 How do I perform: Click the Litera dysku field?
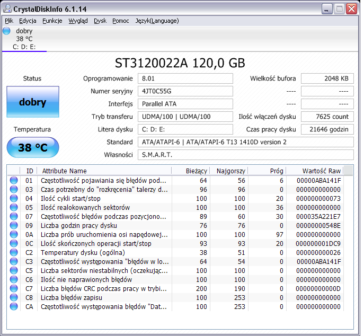[185, 129]
